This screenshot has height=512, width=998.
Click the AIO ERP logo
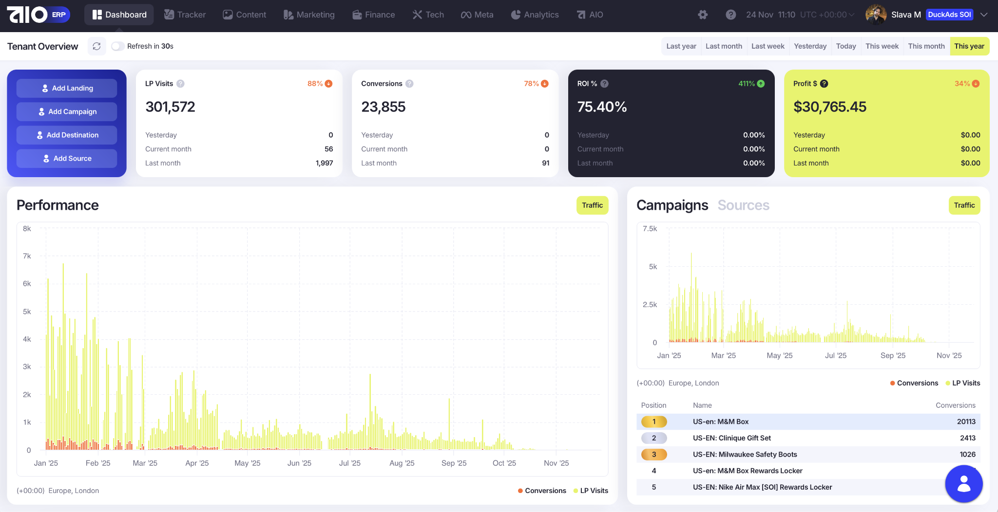coord(38,15)
